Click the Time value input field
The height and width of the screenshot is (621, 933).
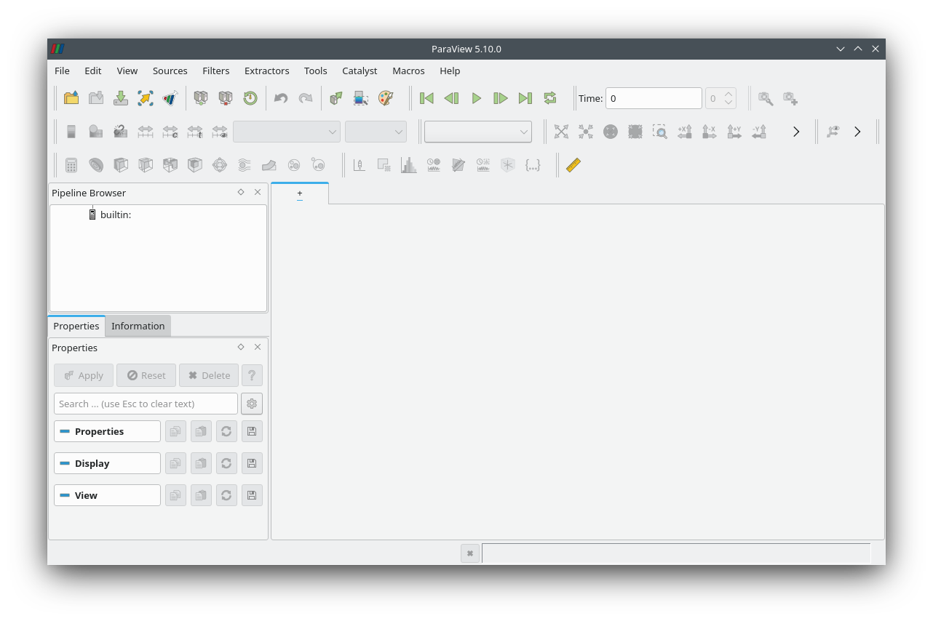654,98
